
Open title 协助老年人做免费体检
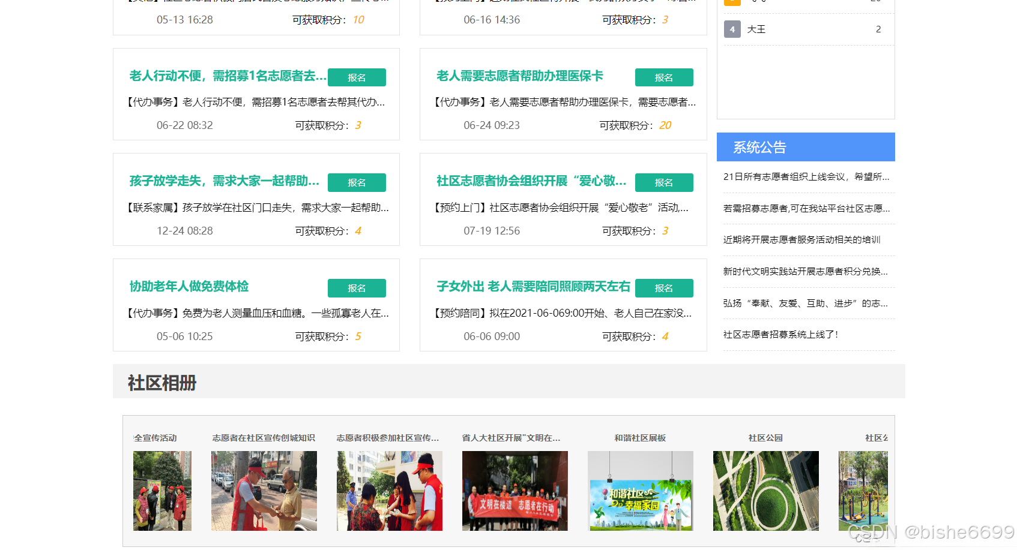point(189,287)
